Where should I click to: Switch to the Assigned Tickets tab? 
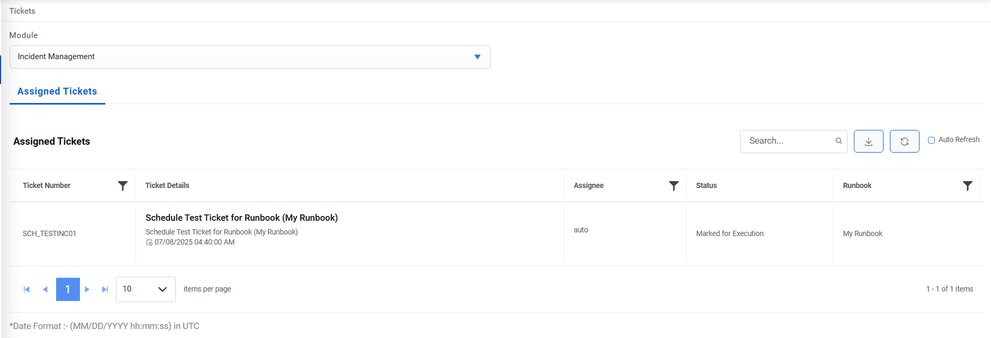coord(57,91)
